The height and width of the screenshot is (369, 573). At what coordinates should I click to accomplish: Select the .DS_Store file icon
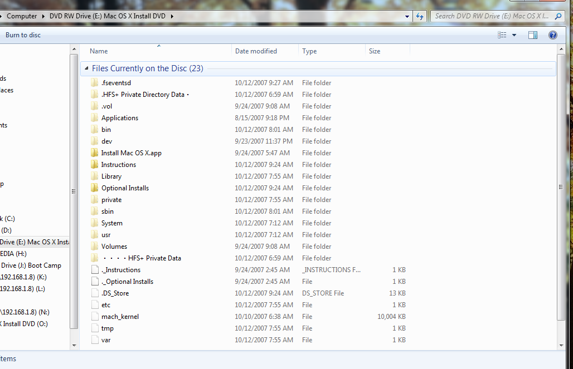(x=94, y=293)
